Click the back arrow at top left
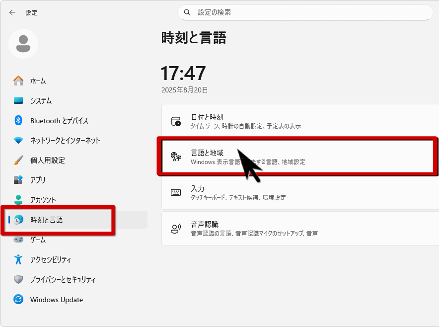Screen dimensions: 439x327 click(12, 12)
